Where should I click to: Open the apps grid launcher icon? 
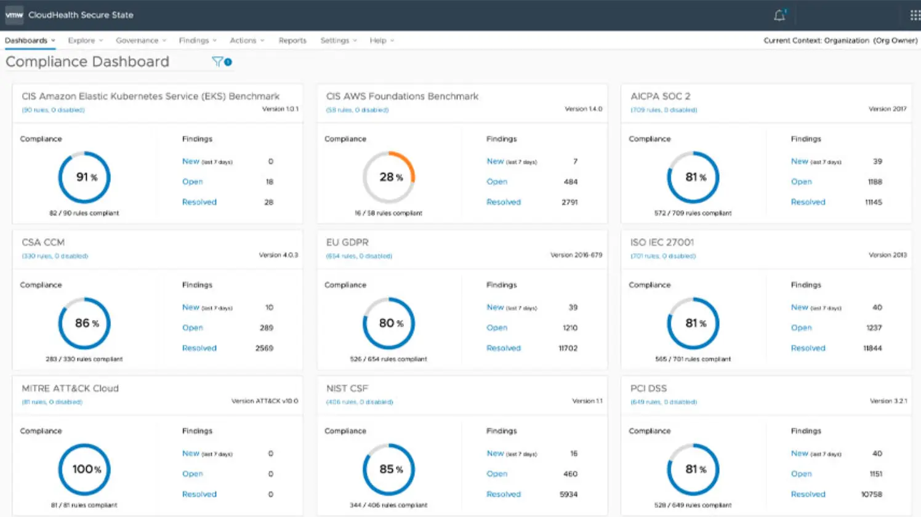(915, 15)
